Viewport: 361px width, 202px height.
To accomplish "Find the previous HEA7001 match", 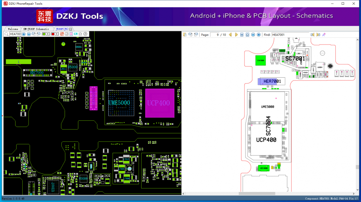I will coord(312,35).
